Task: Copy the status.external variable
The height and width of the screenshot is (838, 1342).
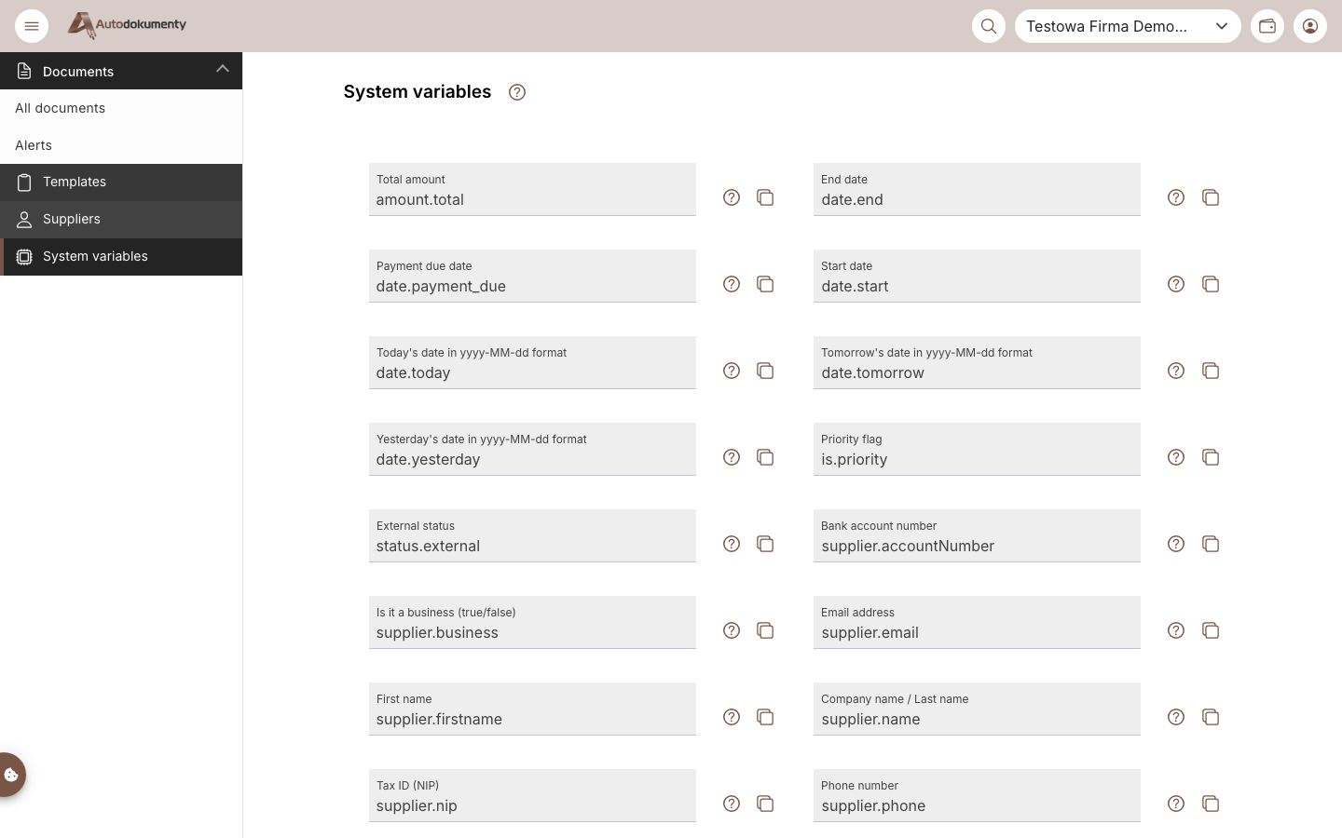Action: (765, 544)
